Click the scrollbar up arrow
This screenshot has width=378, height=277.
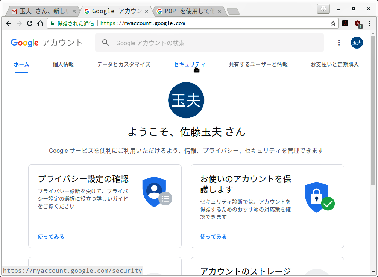[373, 33]
